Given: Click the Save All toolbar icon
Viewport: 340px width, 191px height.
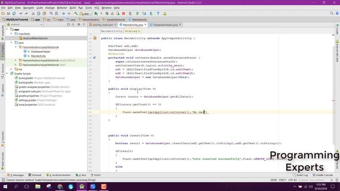Looking at the screenshot, I should pos(8,13).
